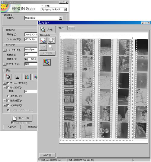Screen dimensions: 151x162
Task: Tick the ホコリ除去 checkbox
Action: point(8,105)
